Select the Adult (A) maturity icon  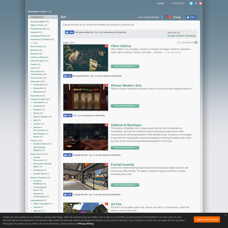170,17
